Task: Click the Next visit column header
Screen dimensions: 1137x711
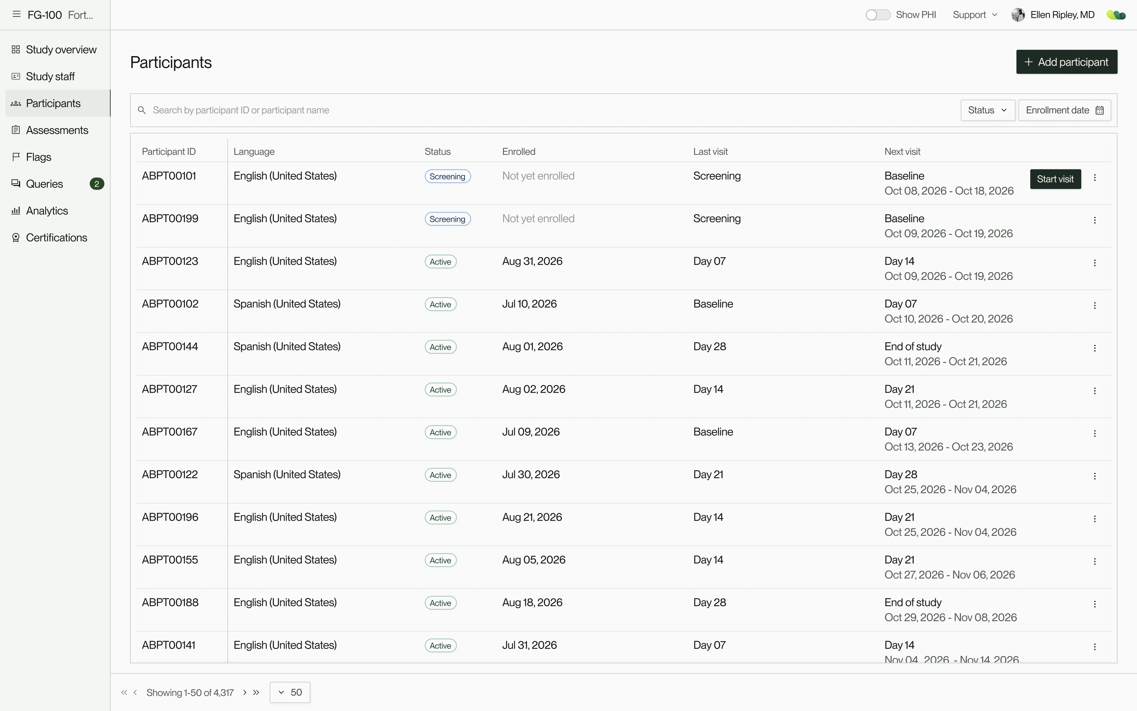Action: pyautogui.click(x=902, y=151)
